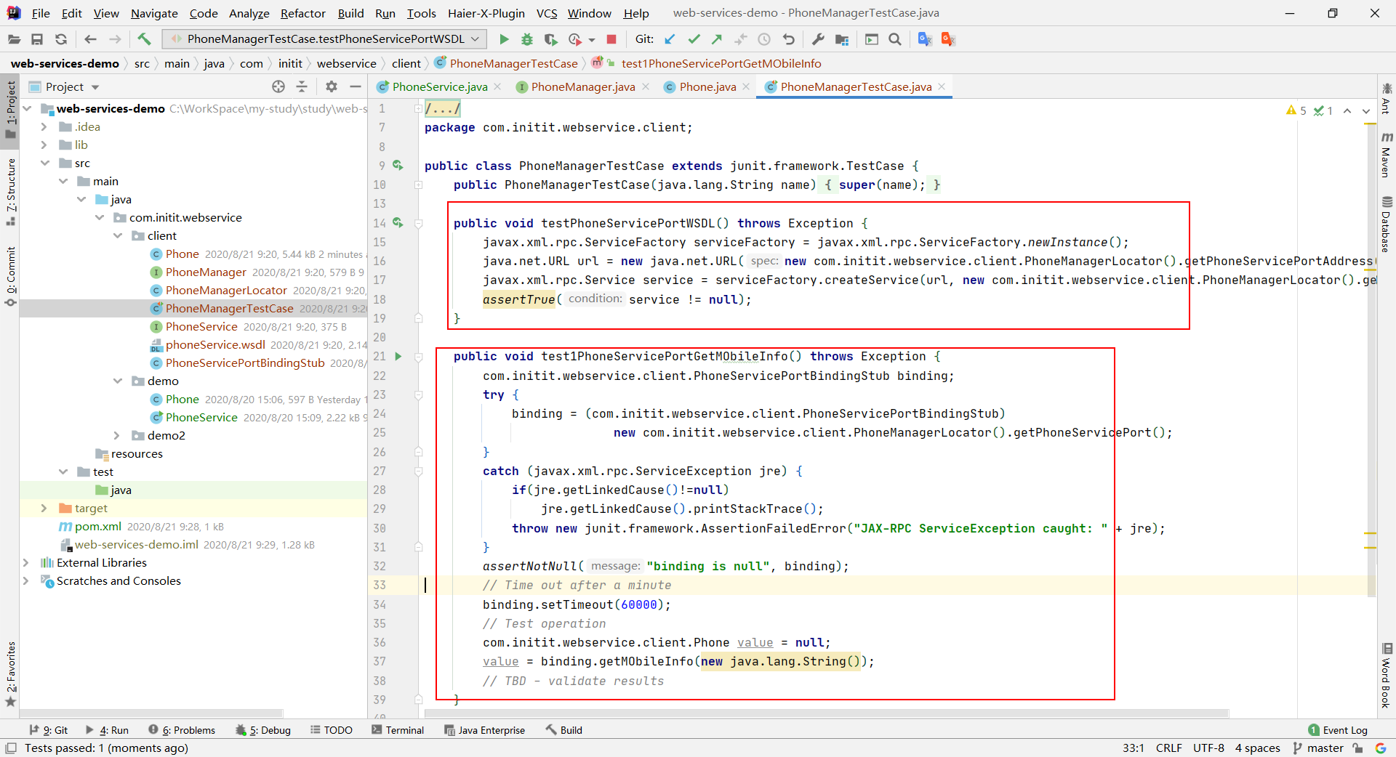Open the Refactor menu

302,13
